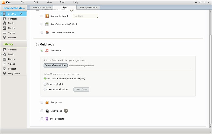Select the Sync tab

click(65, 7)
